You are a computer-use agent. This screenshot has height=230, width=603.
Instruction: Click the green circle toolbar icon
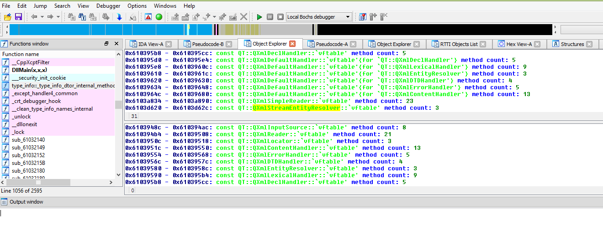click(159, 17)
